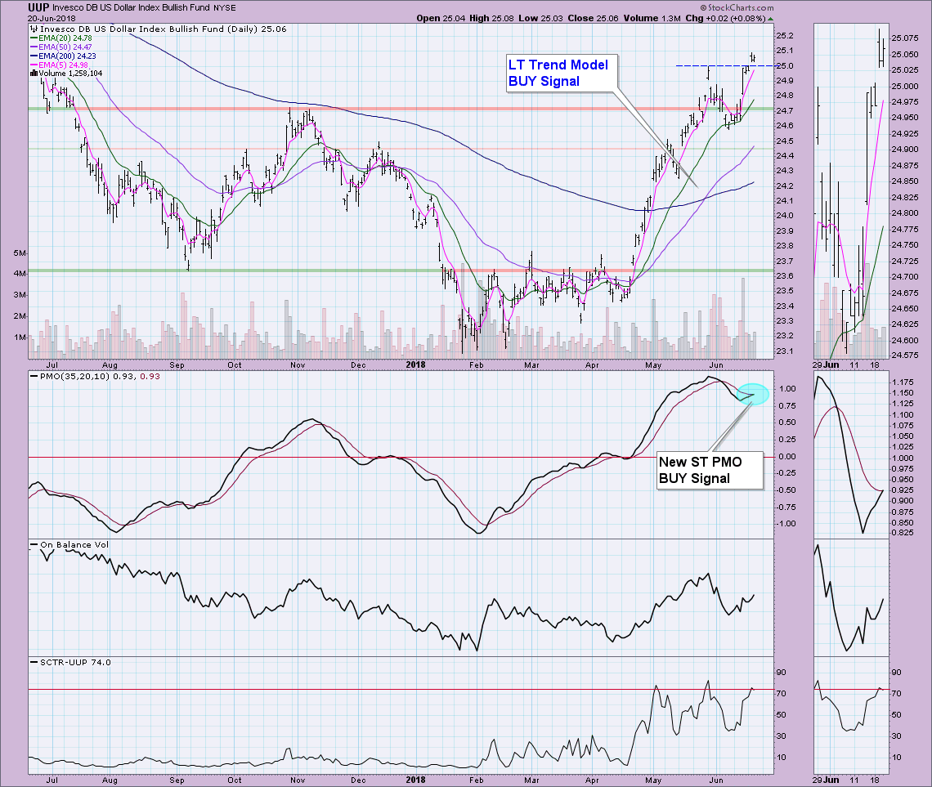Click the 90 label on SCTR axis
Image resolution: width=932 pixels, height=787 pixels.
[781, 673]
